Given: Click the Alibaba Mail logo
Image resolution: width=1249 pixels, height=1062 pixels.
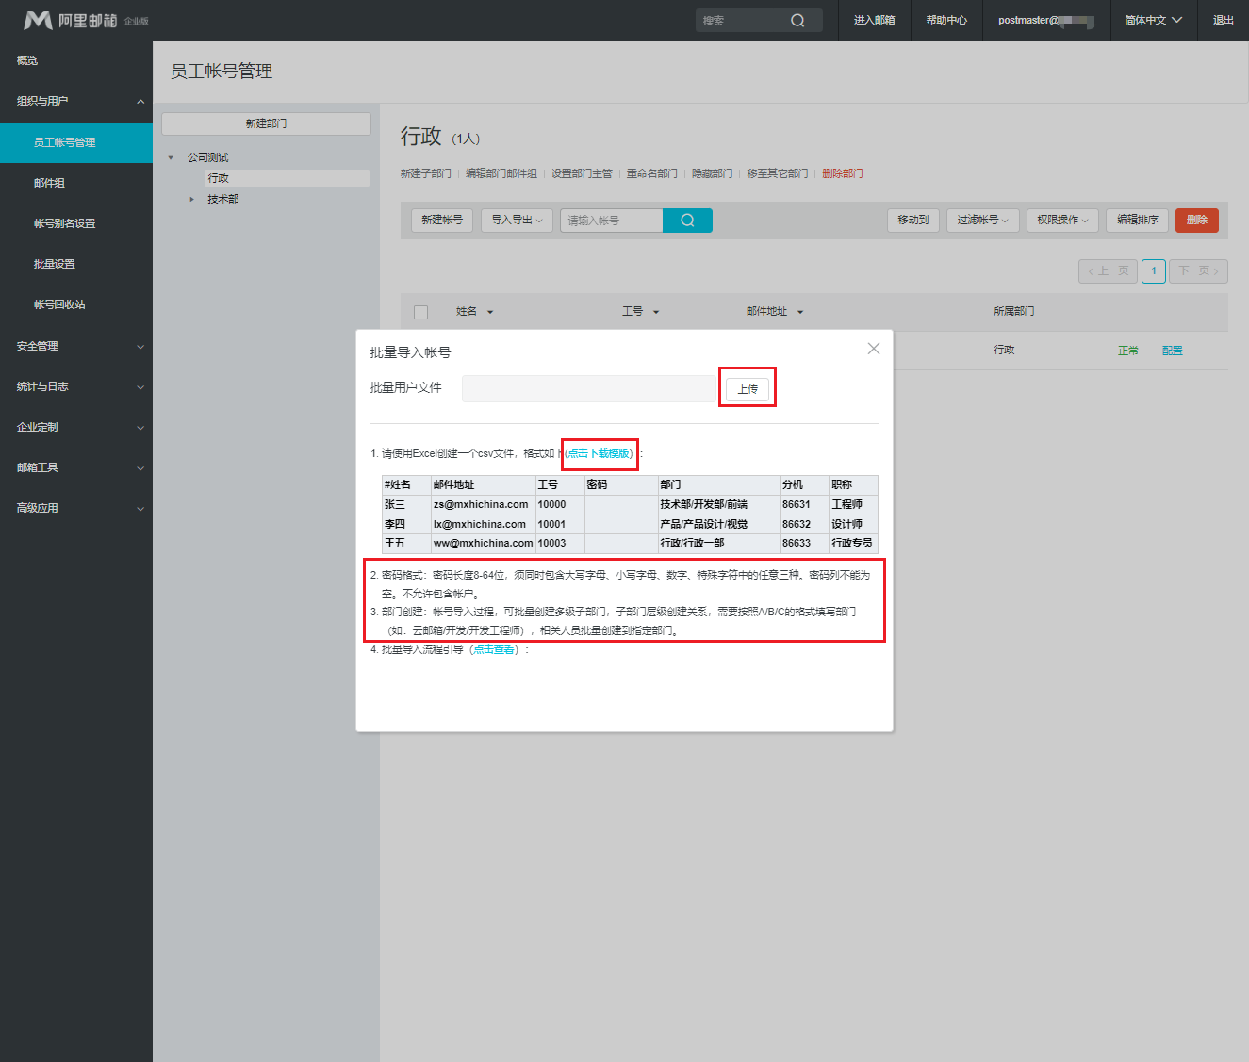Looking at the screenshot, I should 71,20.
